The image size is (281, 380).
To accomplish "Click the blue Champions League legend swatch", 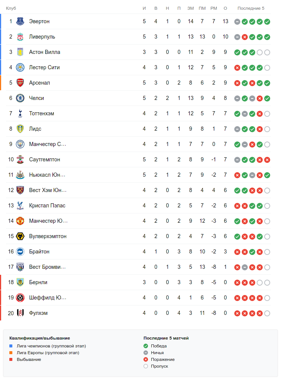I will coord(11,346).
